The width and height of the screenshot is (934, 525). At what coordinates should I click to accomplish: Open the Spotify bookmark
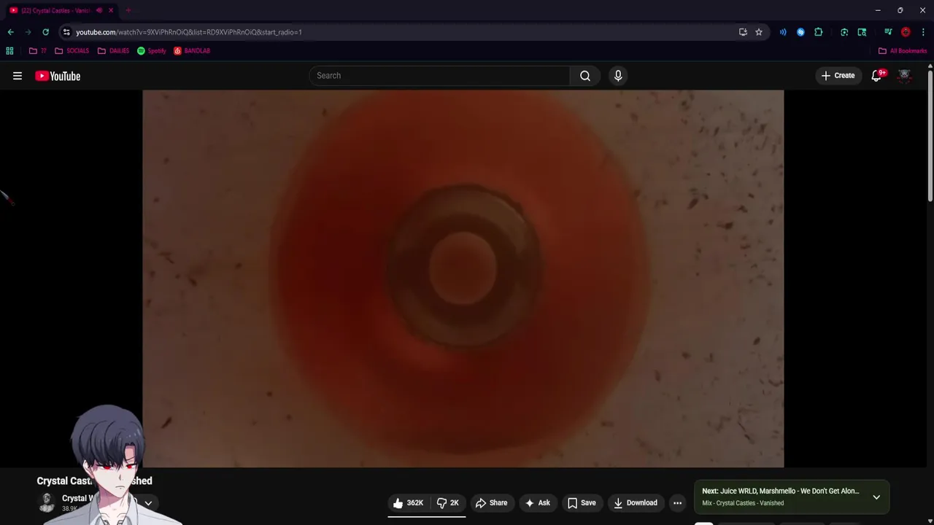tap(152, 51)
